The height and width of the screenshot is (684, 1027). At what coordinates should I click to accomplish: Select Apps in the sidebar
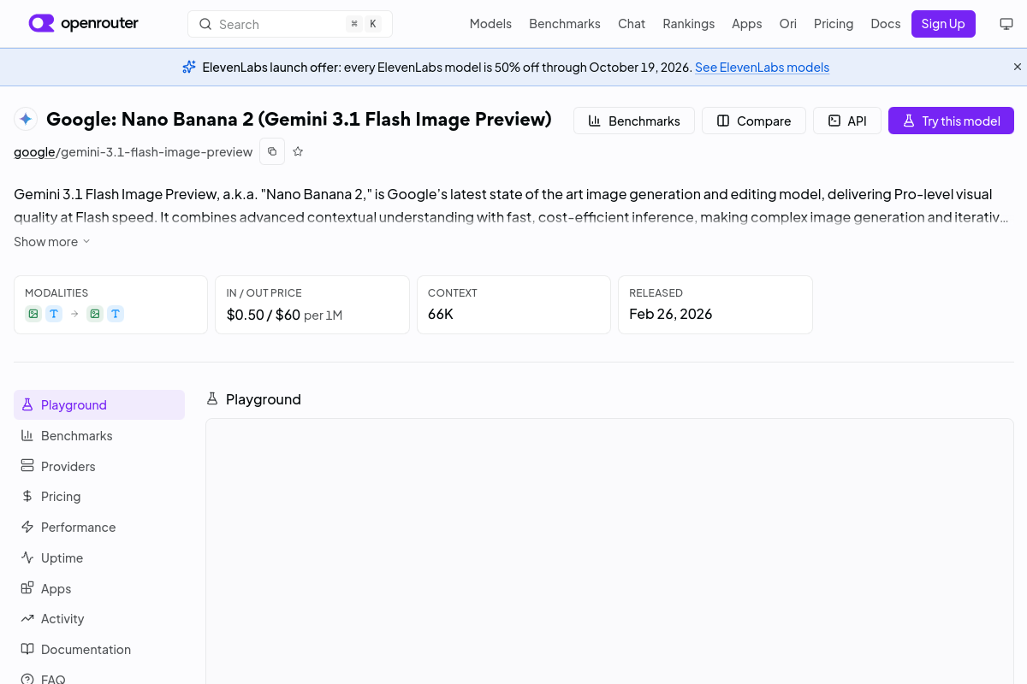(x=99, y=588)
